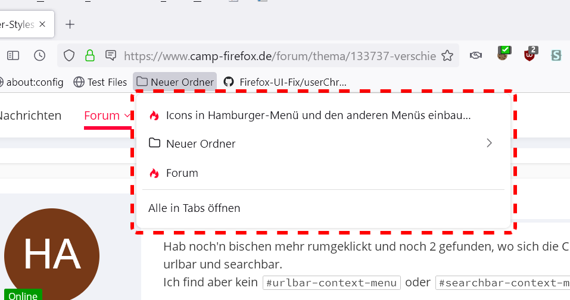This screenshot has height=300, width=570.
Task: Click the green padlock site security icon
Action: click(x=89, y=56)
